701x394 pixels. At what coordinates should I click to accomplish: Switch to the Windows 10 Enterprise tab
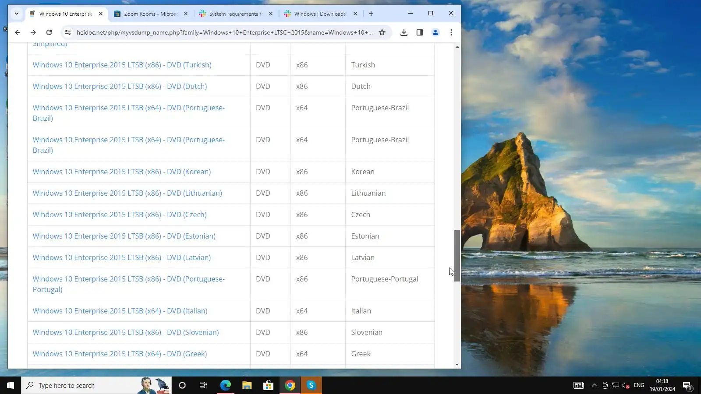tap(67, 14)
